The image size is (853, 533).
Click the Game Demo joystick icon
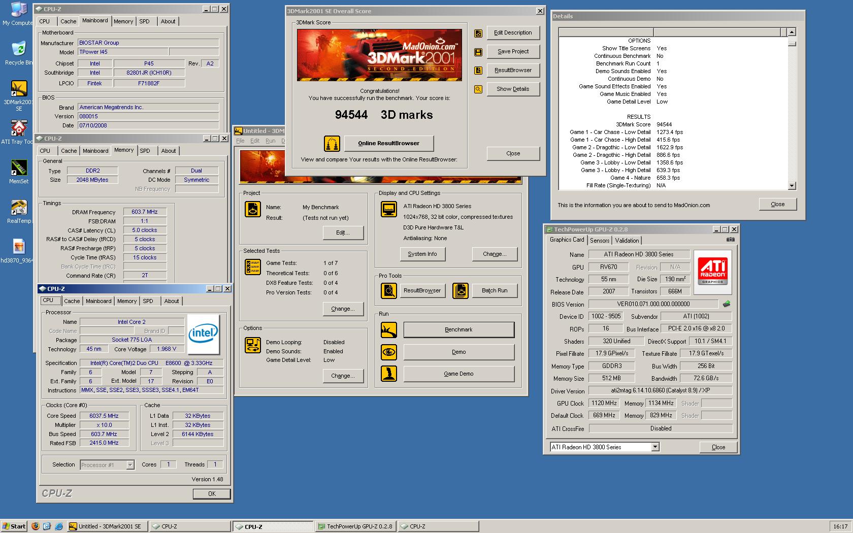389,374
